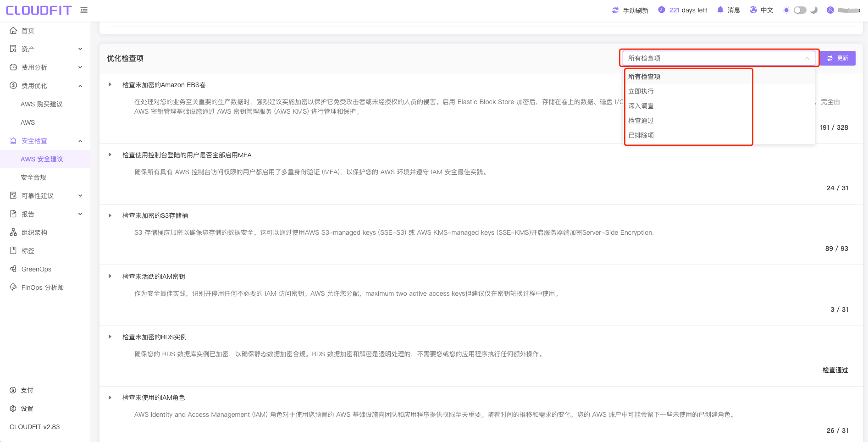Collapse the 费用优化 menu chevron
The image size is (868, 442).
[x=80, y=86]
